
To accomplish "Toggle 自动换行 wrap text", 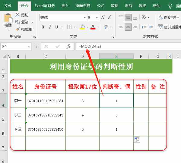I will click(169, 17).
